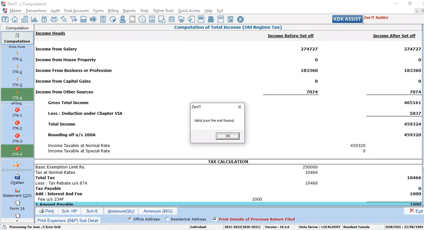
Task: Open the Final Accounts menu
Action: pos(76,11)
